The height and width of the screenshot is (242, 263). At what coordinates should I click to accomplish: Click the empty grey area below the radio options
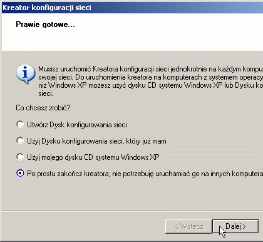tap(132, 194)
